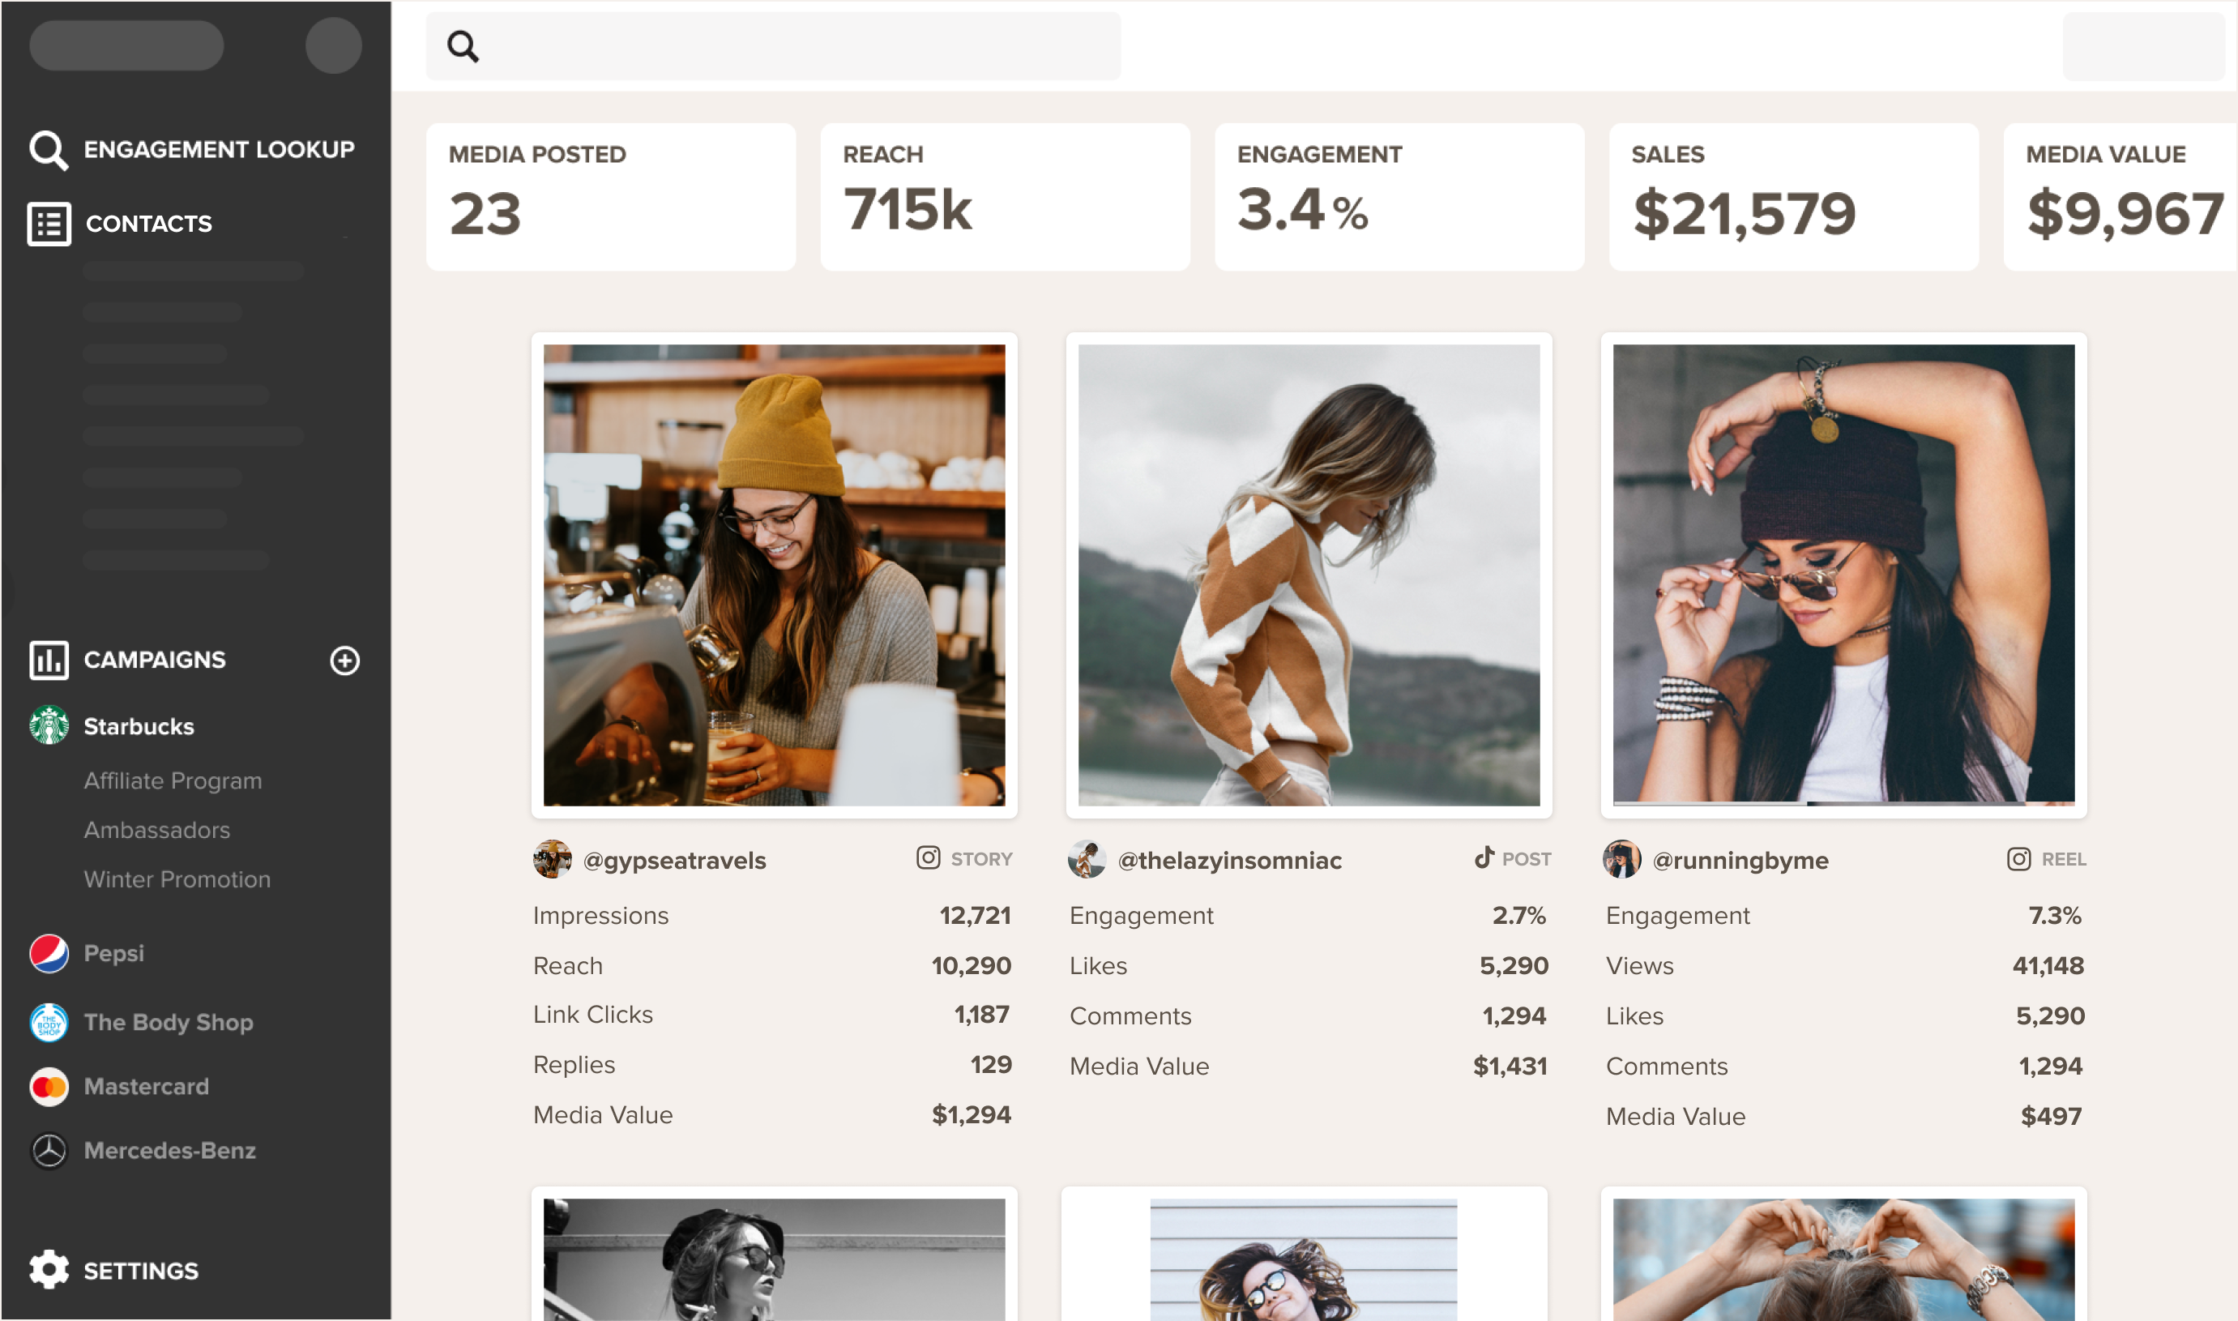
Task: Click the Engagement Lookup magnifier icon
Action: coord(48,150)
